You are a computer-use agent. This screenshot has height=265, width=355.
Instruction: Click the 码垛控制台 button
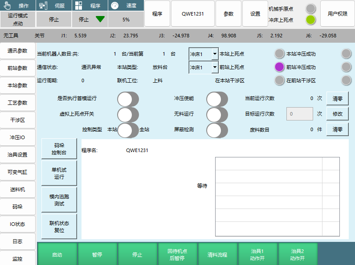point(59,149)
